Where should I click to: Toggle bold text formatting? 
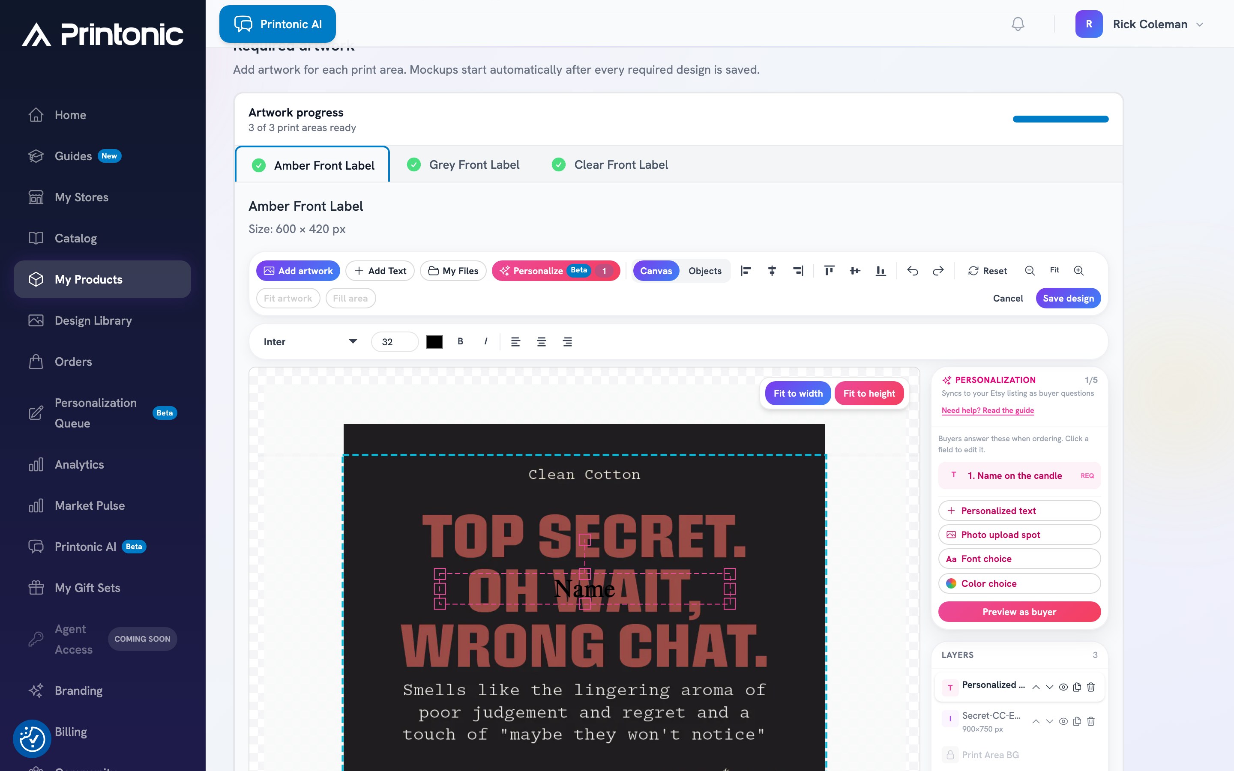pos(461,342)
